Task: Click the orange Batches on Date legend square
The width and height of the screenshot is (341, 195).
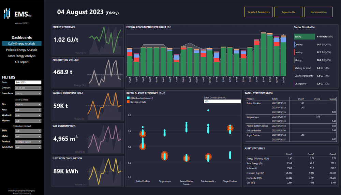Action: point(128,102)
